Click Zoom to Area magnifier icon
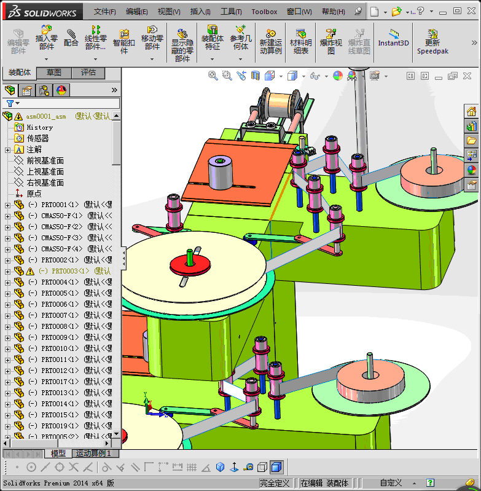Image resolution: width=481 pixels, height=491 pixels. tap(227, 76)
